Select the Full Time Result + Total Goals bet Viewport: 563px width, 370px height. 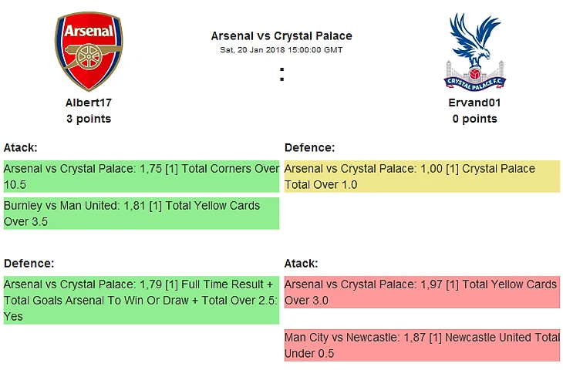[x=141, y=300]
